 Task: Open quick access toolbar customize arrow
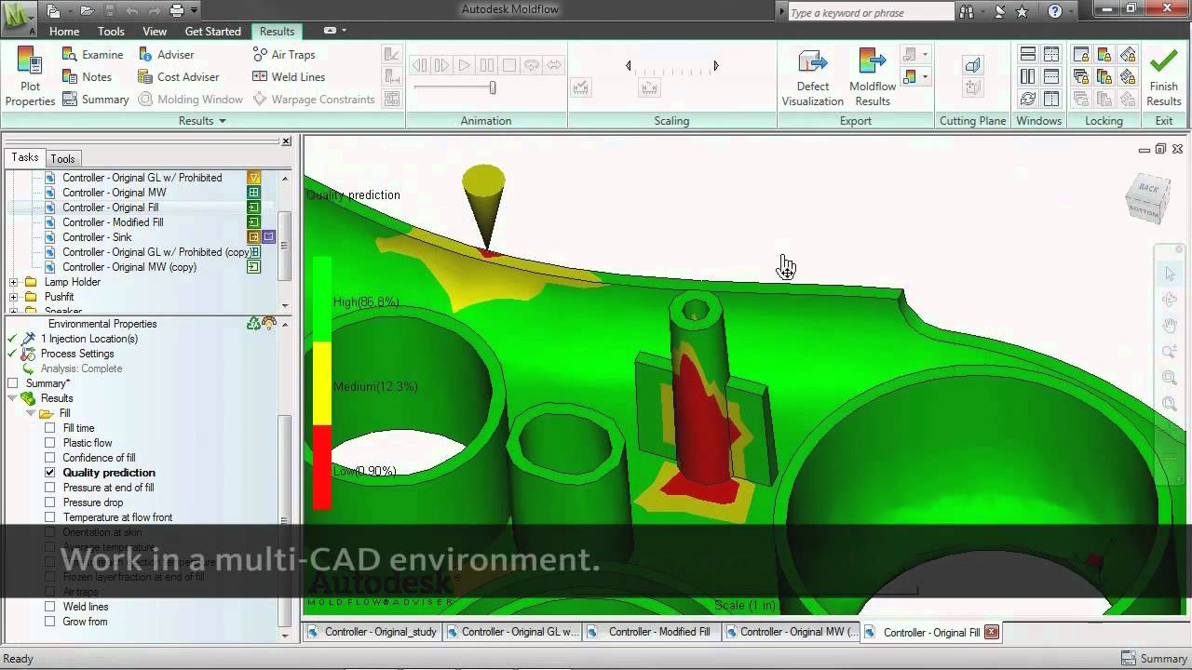click(x=194, y=11)
